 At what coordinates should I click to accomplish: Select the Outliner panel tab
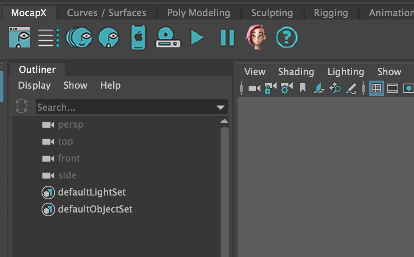[x=37, y=70]
